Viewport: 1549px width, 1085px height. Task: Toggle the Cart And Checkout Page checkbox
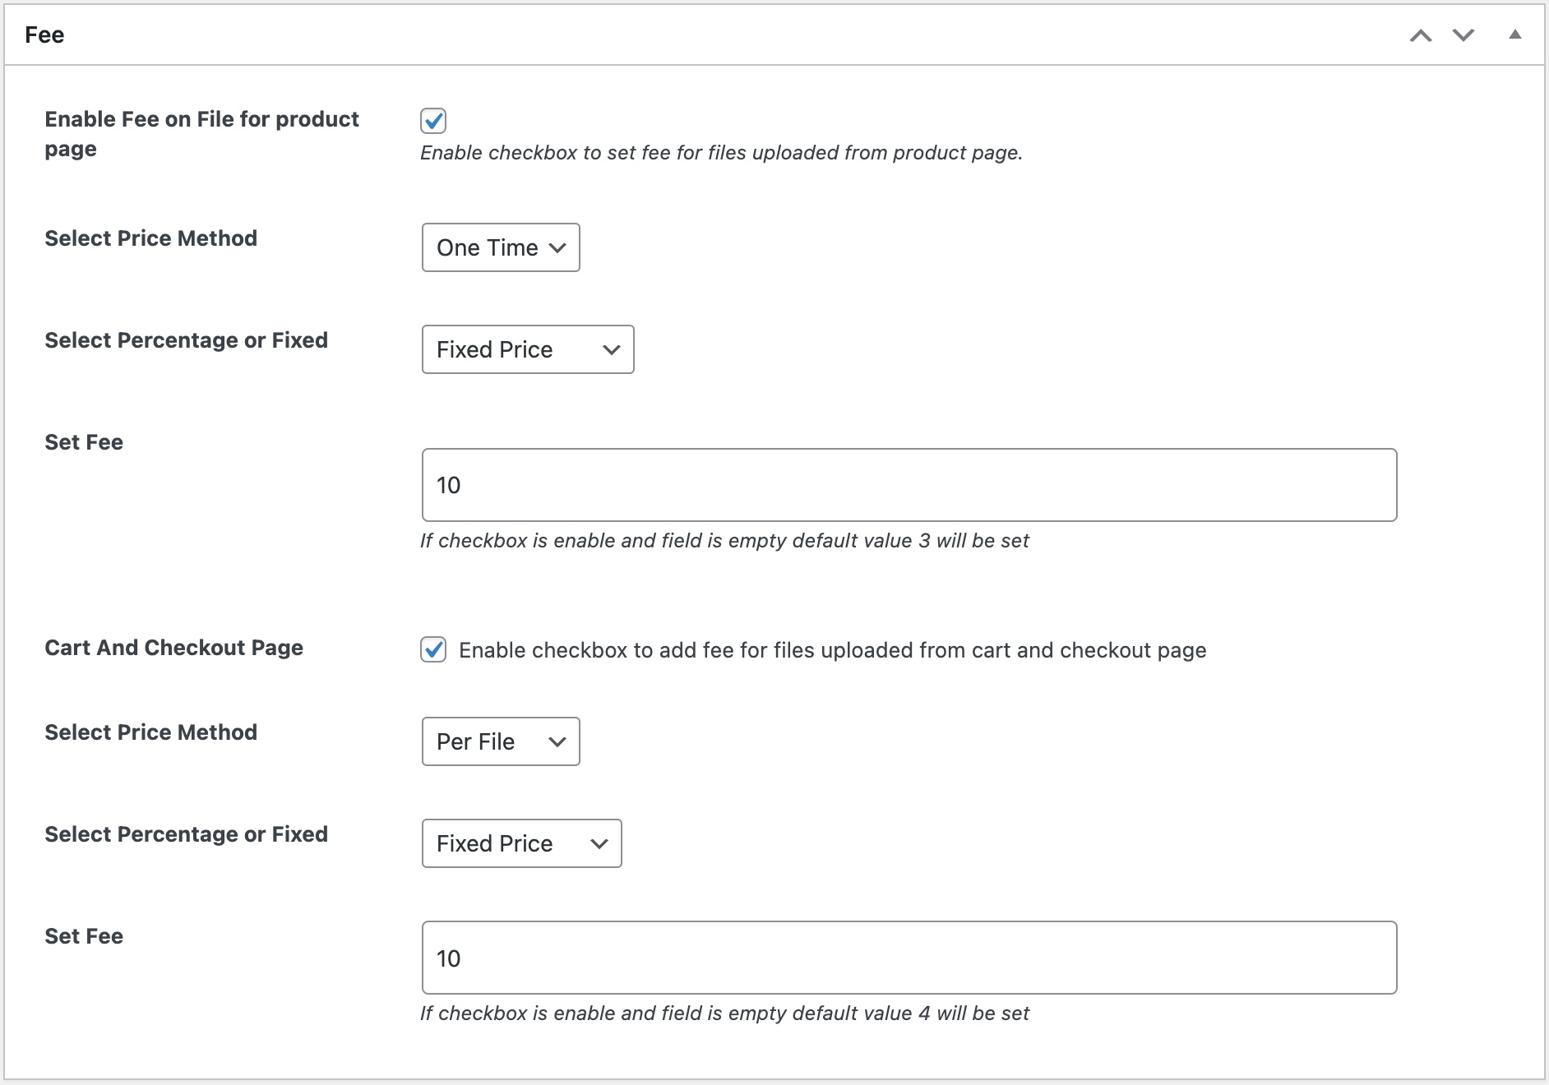pyautogui.click(x=433, y=649)
